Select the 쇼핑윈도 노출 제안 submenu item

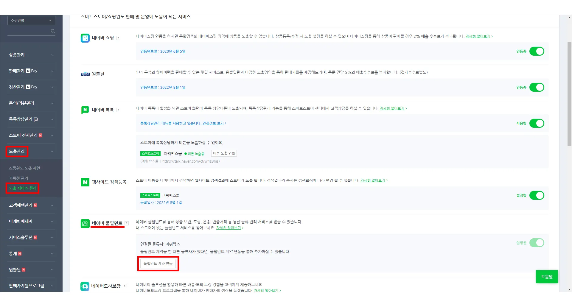(24, 168)
